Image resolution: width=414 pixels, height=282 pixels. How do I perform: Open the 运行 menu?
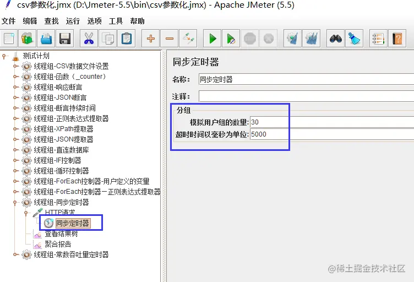click(x=73, y=21)
